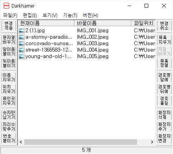Sort by the 바꿀이름 column header
173x154 pixels.
(103, 23)
